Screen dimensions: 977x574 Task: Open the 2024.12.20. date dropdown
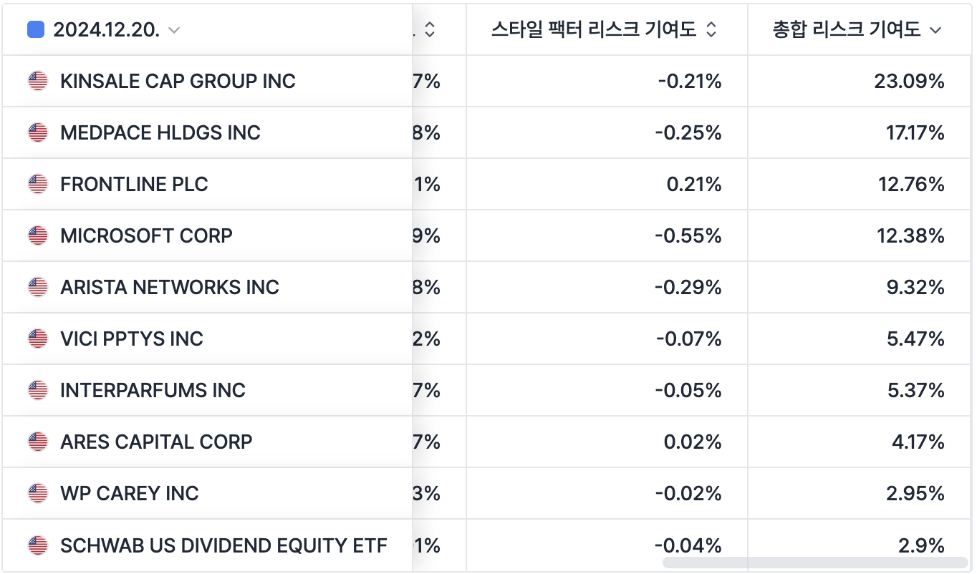[x=174, y=30]
